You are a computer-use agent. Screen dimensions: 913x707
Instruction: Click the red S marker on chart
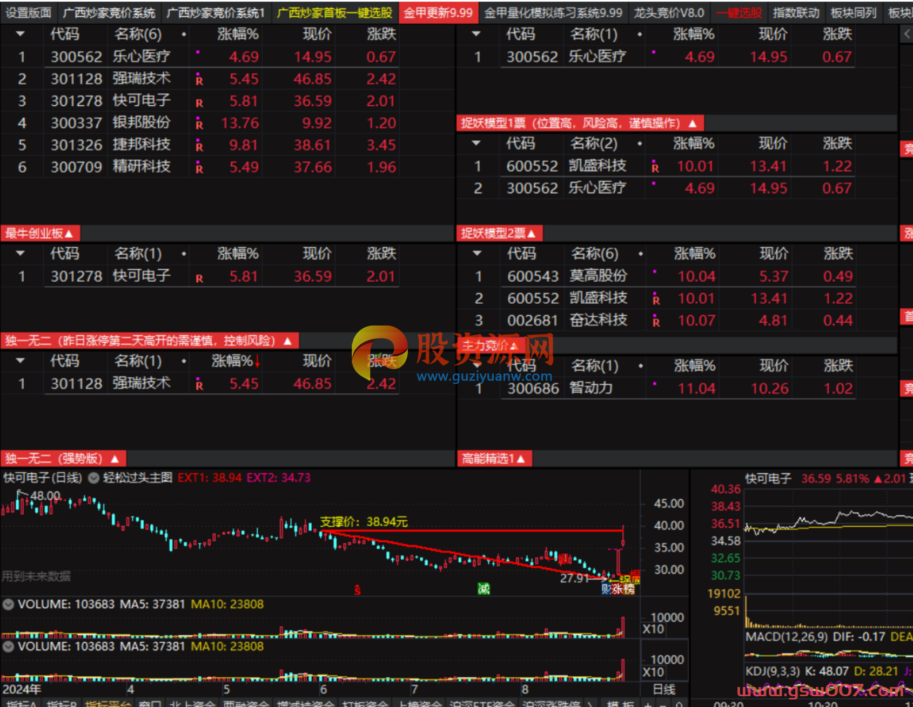click(357, 590)
